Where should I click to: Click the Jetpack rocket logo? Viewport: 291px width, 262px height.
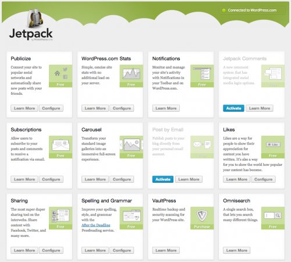[x=35, y=19]
